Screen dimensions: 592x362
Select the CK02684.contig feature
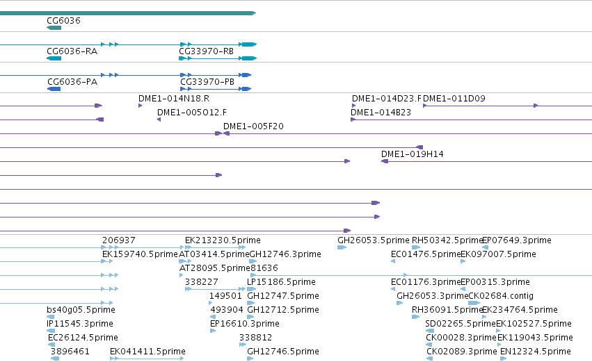(501, 296)
